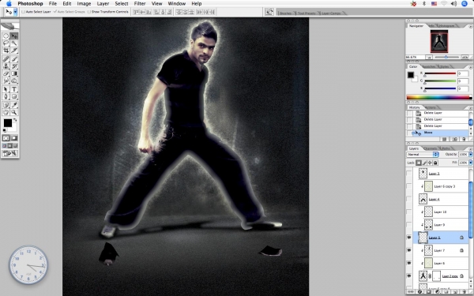Click the color spectrum ramp bar
474x296 pixels.
[439, 97]
